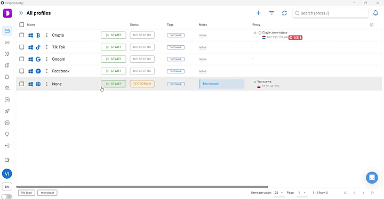384x199 pixels.
Task: Change language with EN button
Action: 7,187
